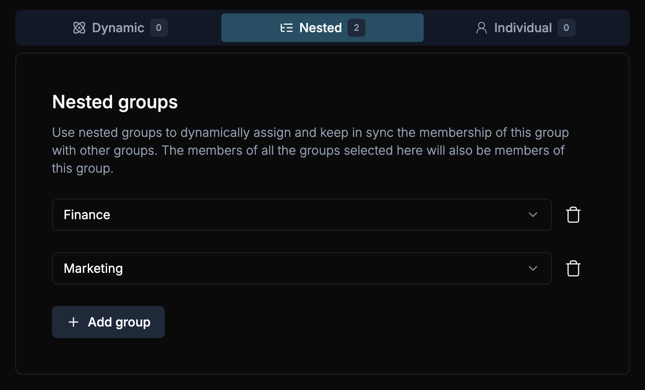Image resolution: width=645 pixels, height=390 pixels.
Task: Click the plus icon inside Add group button
Action: pos(73,322)
